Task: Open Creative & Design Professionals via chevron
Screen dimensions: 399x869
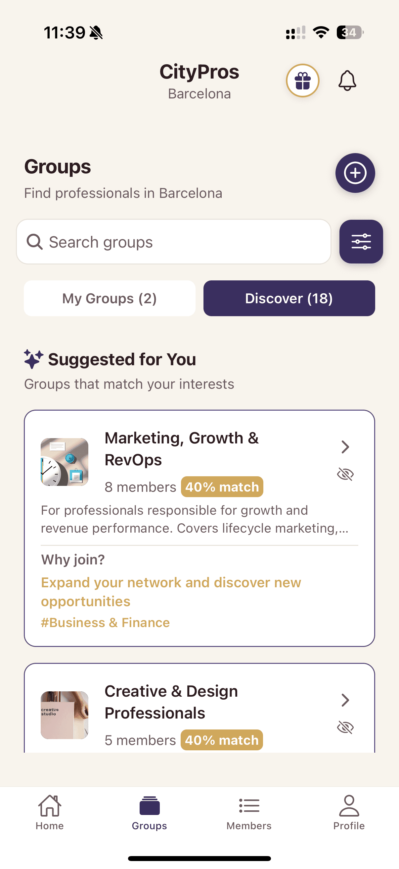Action: coord(345,700)
